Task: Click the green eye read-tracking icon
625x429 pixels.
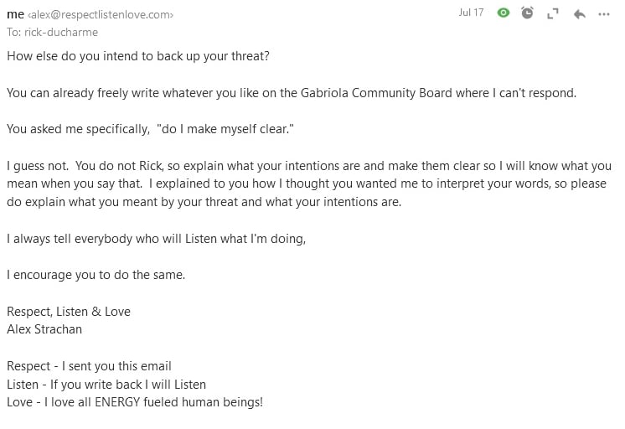Action: (504, 13)
